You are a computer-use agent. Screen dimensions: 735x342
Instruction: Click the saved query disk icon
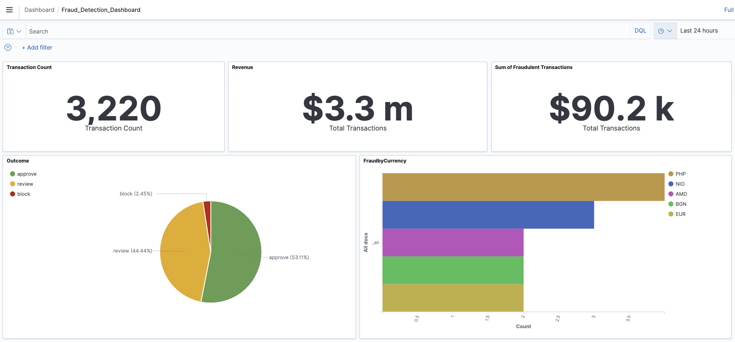(x=10, y=31)
